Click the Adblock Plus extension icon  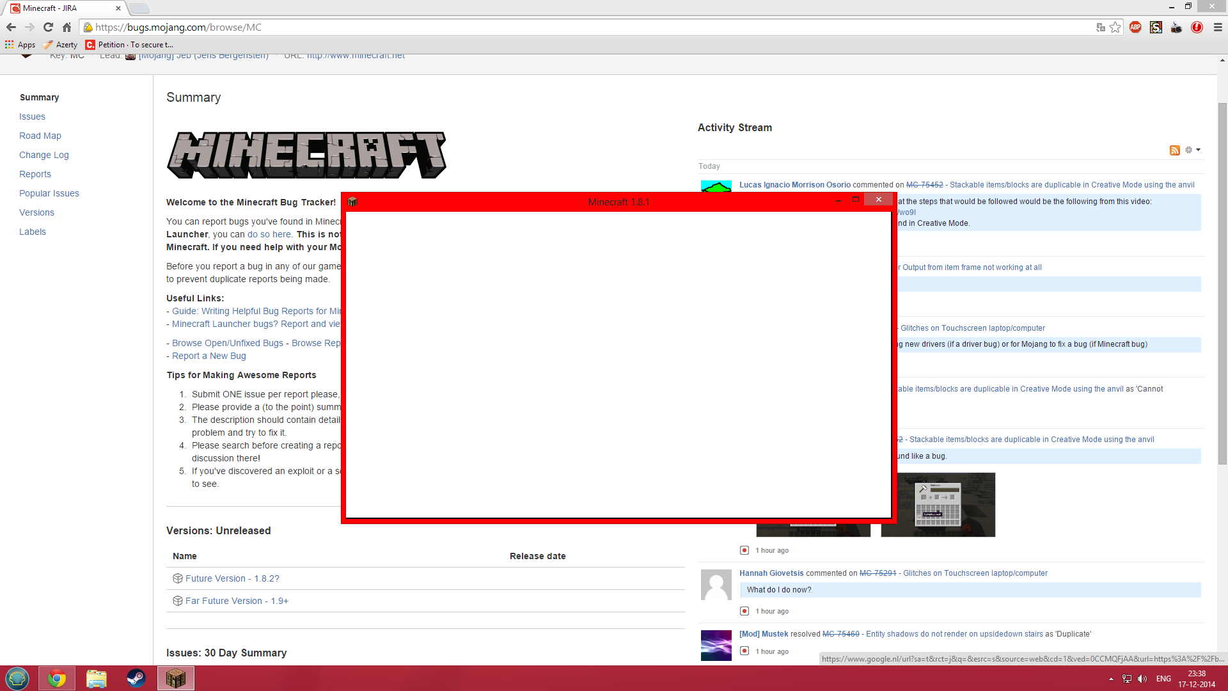pos(1135,27)
